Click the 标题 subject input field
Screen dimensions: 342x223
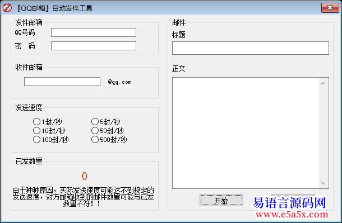(x=251, y=48)
